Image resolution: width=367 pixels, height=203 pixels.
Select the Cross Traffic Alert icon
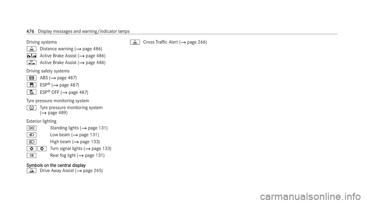[135, 42]
